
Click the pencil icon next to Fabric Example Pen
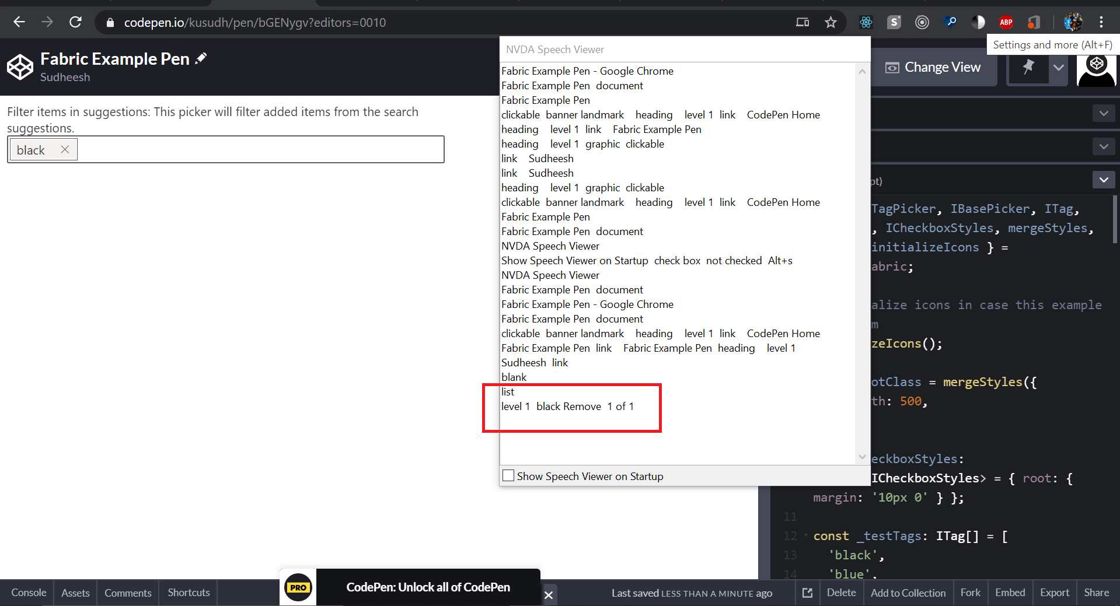pos(201,58)
